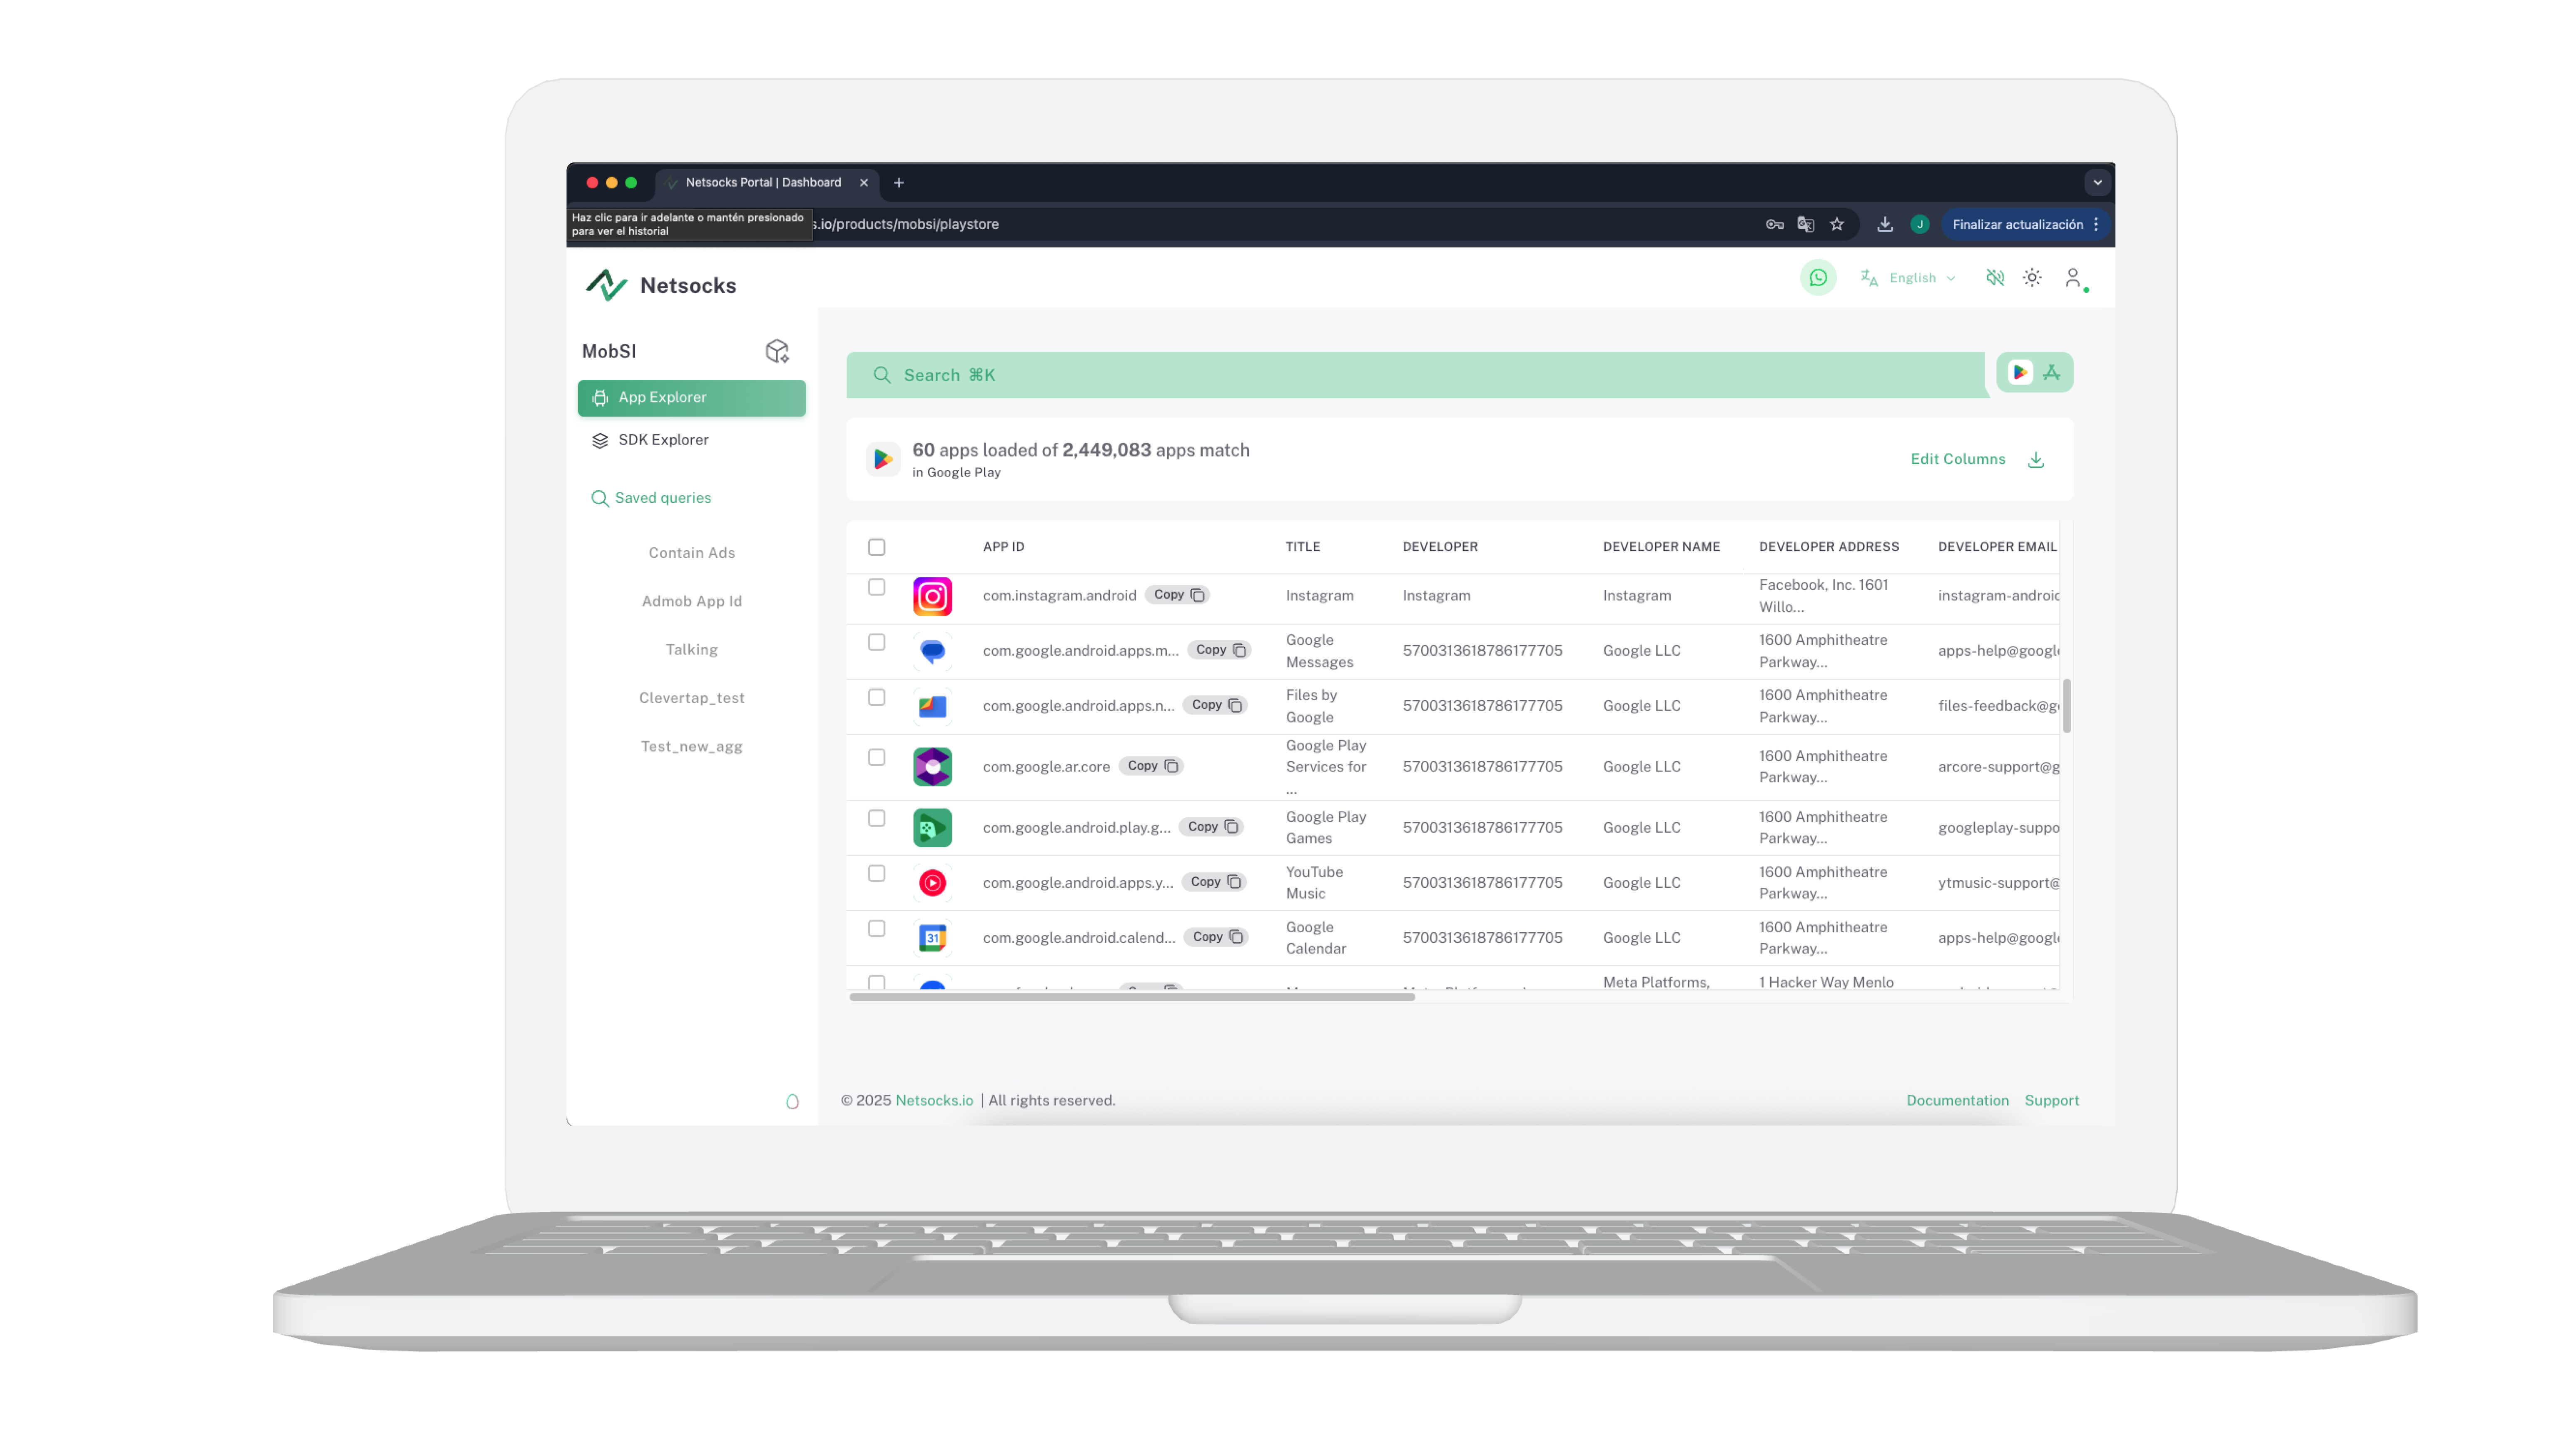
Task: Open Chrome's three-dot menu next to Finalizar actualización
Action: pyautogui.click(x=2096, y=224)
